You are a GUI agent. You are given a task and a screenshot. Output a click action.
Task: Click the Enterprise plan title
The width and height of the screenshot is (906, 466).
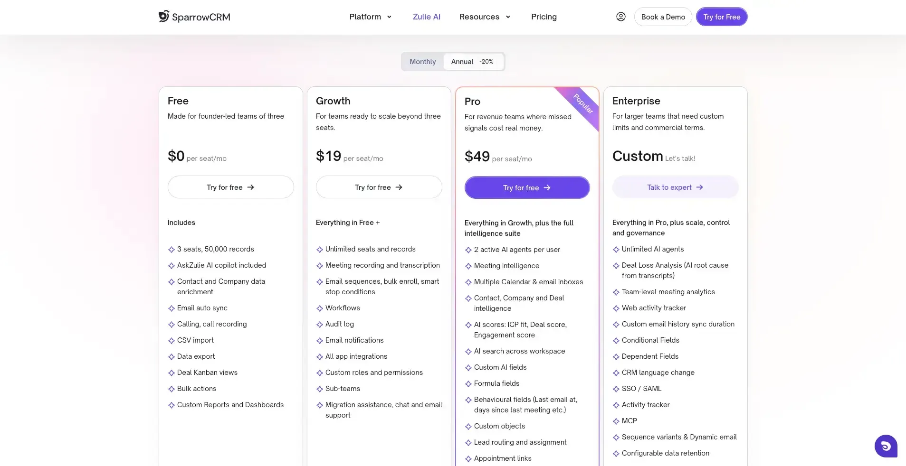(x=636, y=101)
